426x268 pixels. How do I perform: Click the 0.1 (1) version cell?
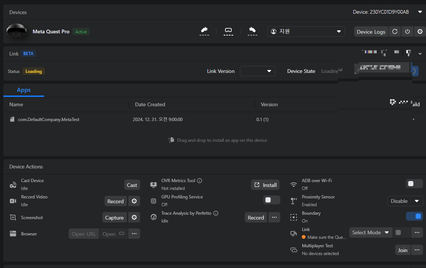coord(262,119)
